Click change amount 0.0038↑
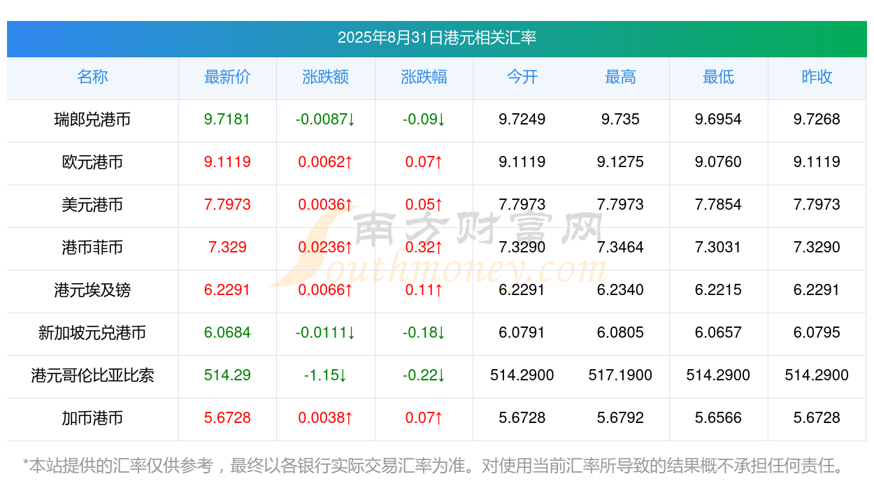 click(x=325, y=418)
